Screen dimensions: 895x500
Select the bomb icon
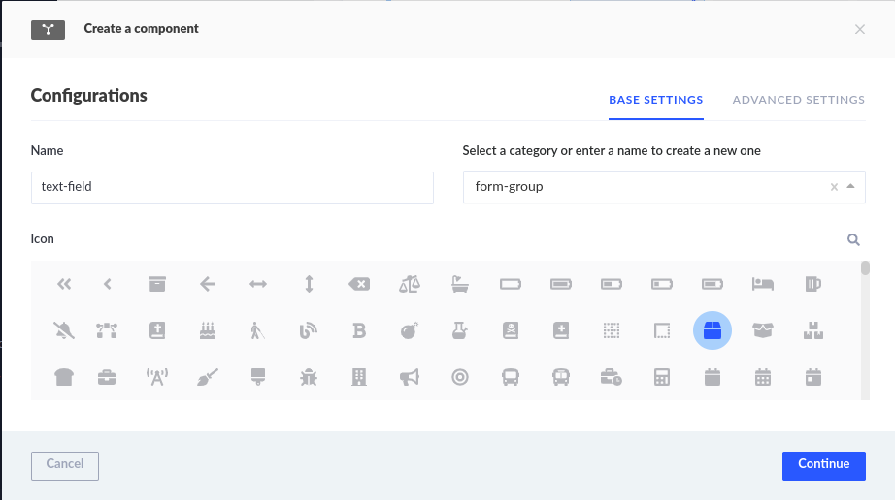[x=410, y=330]
